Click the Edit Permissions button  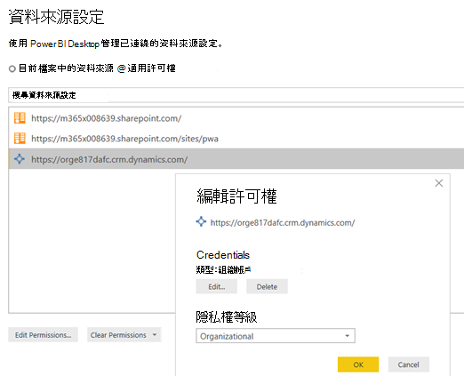[43, 335]
